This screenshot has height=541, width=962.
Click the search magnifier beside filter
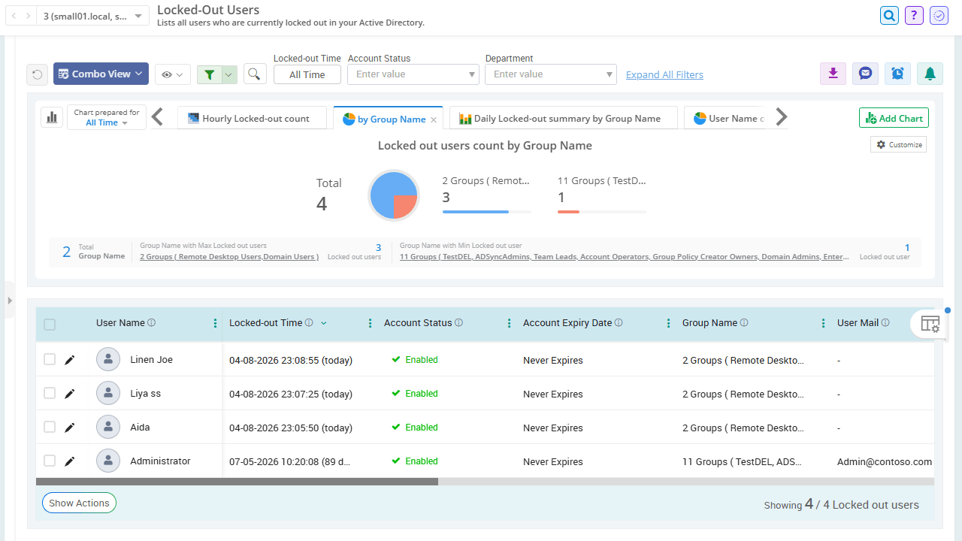pos(255,74)
